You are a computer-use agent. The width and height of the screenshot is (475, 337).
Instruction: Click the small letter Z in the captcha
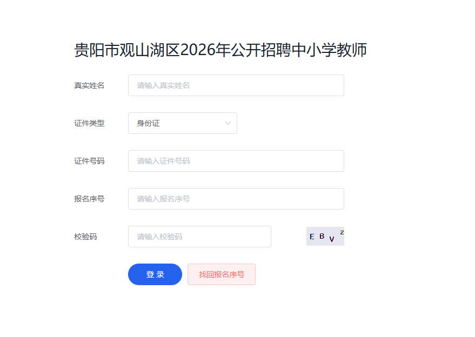coord(342,232)
